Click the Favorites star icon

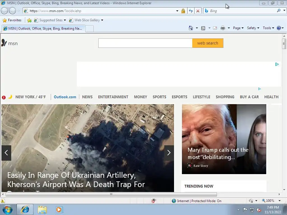[5, 20]
